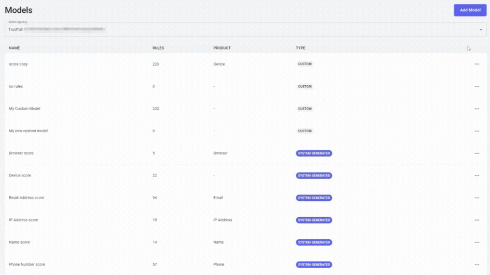Open options menu for Phone Number score

coord(476,265)
